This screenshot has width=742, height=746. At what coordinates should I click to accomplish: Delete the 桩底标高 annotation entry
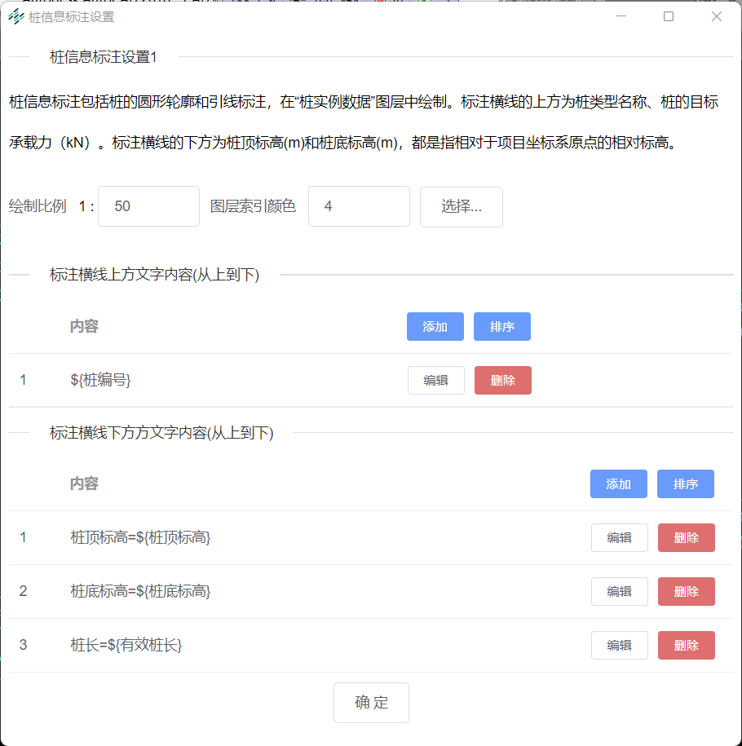686,591
